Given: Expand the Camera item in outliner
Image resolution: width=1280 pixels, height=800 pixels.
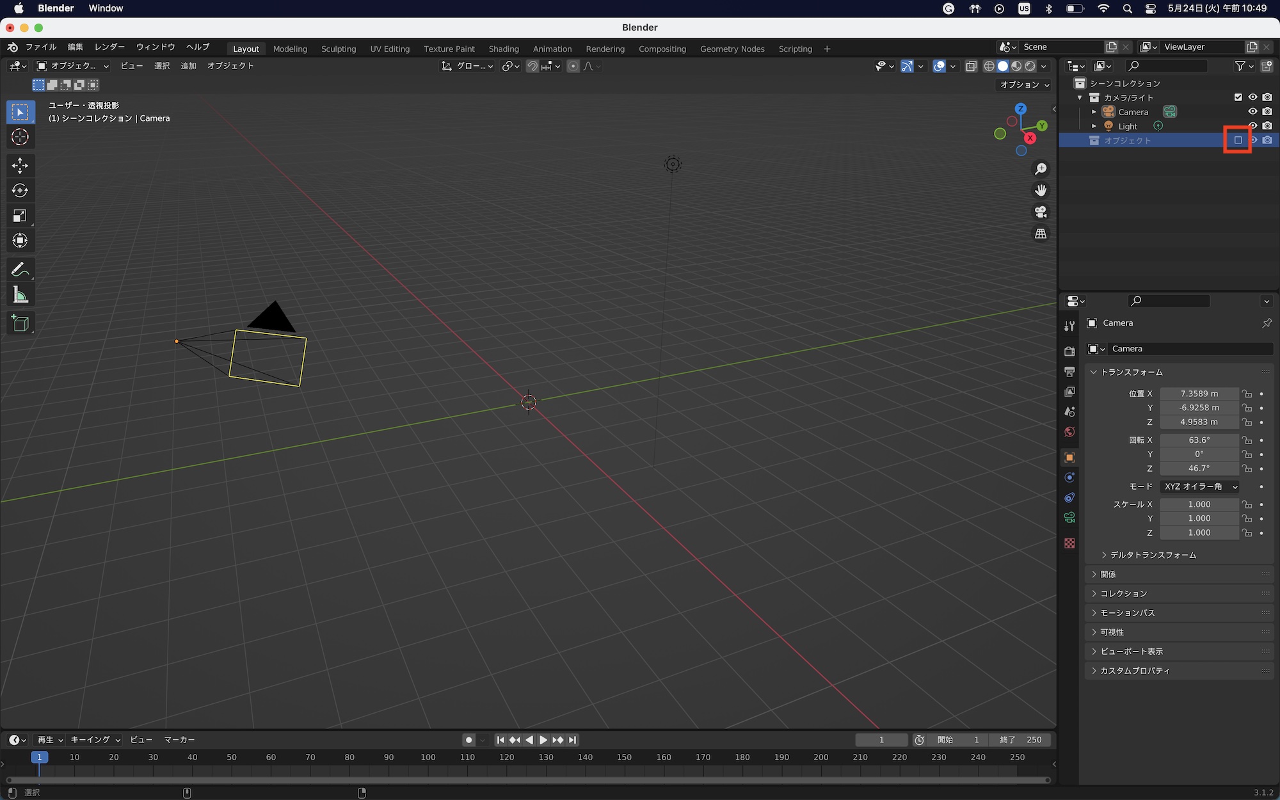Looking at the screenshot, I should click(1094, 112).
